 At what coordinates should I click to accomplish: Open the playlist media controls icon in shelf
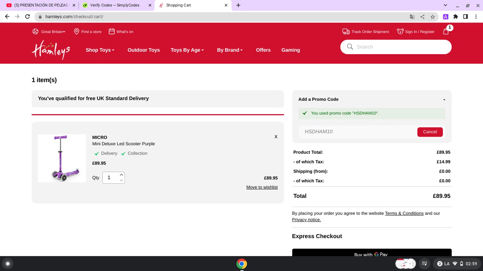[424, 264]
